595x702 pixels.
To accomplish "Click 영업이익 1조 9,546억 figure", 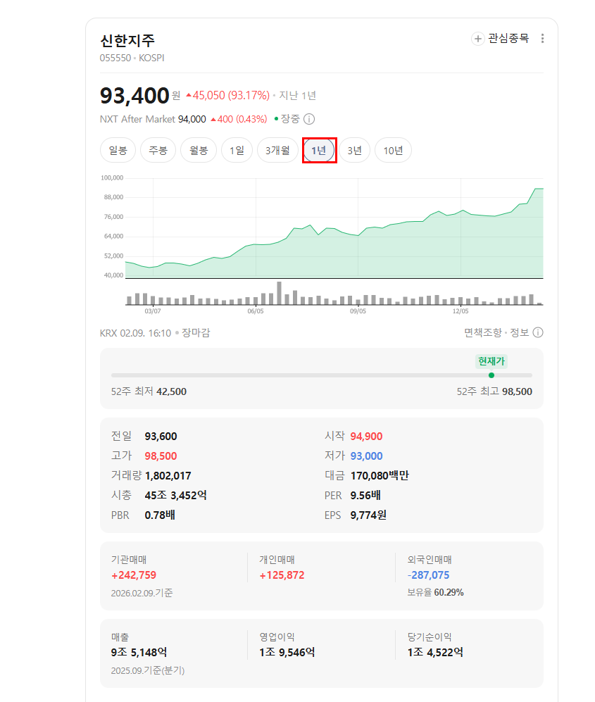I will [x=287, y=652].
